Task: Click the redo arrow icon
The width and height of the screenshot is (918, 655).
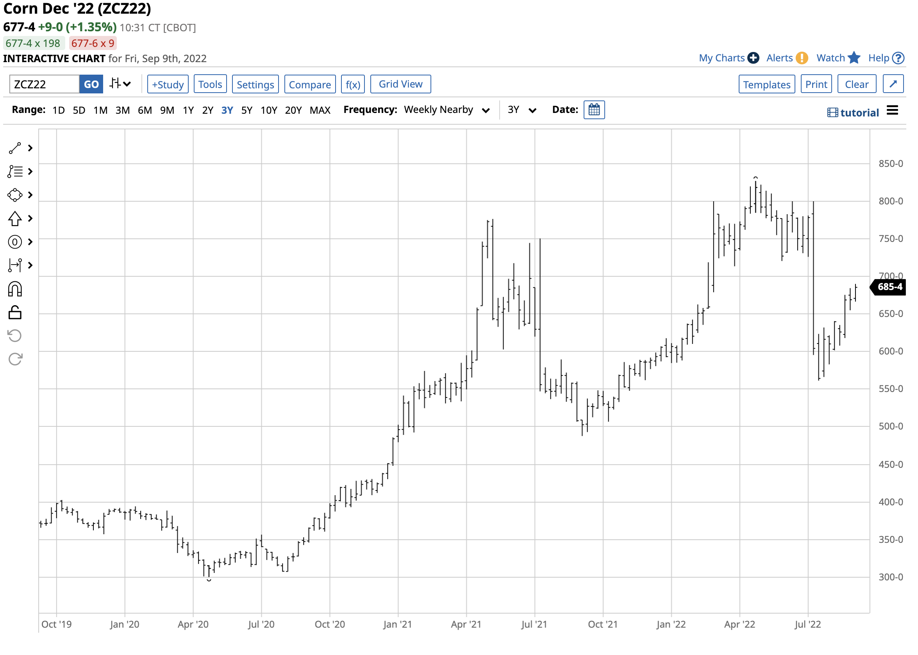Action: (15, 359)
